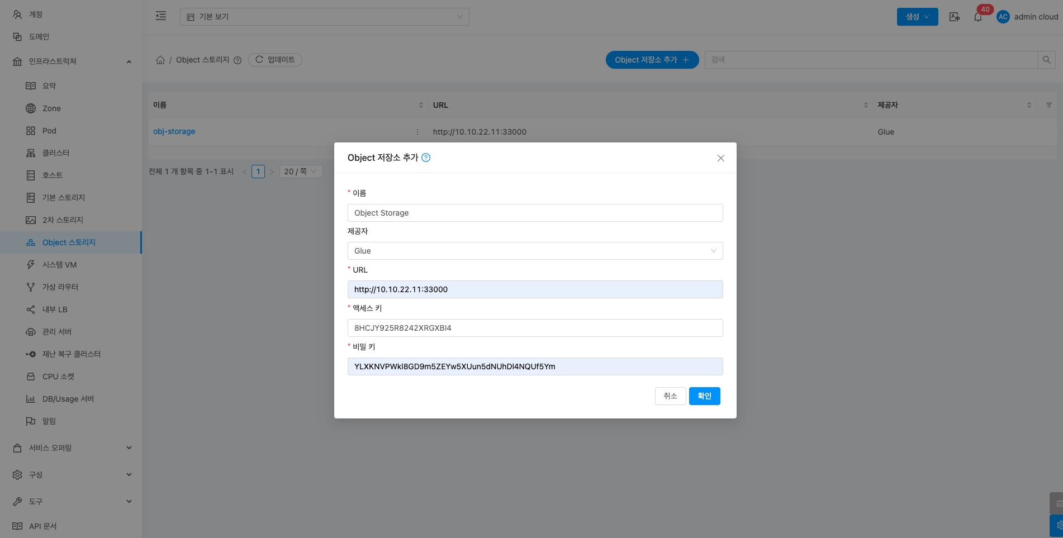This screenshot has height=538, width=1063.
Task: Collapse the sidebar with menu fold icon
Action: coord(161,16)
